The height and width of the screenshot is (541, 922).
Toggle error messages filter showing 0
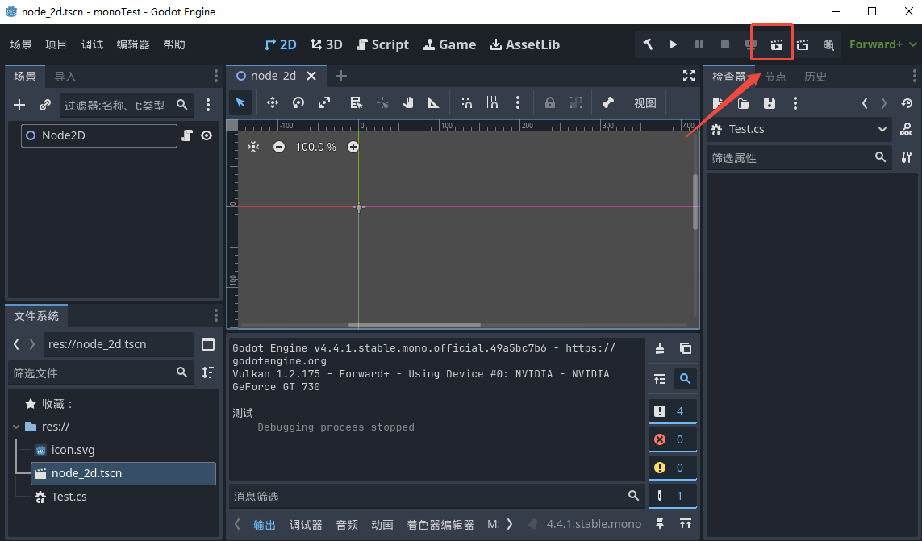tap(672, 439)
